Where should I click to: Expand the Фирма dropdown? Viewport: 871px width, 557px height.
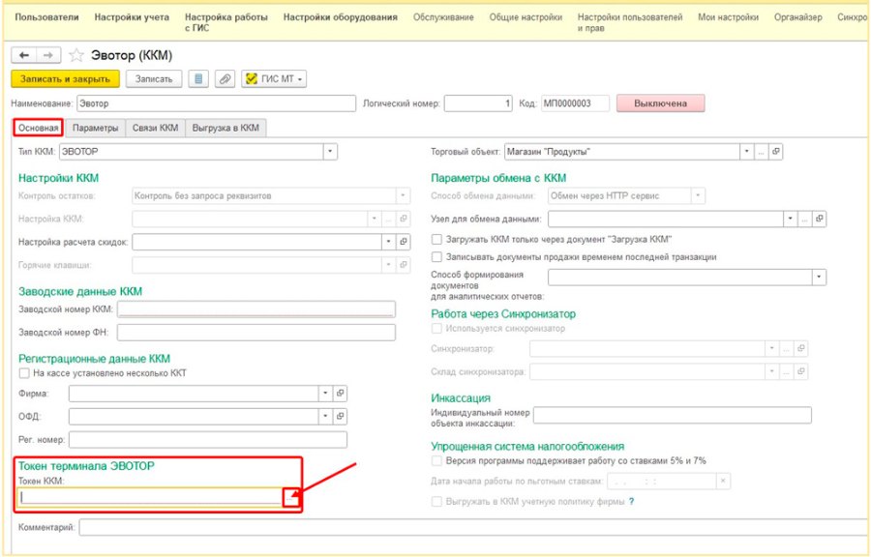[325, 394]
